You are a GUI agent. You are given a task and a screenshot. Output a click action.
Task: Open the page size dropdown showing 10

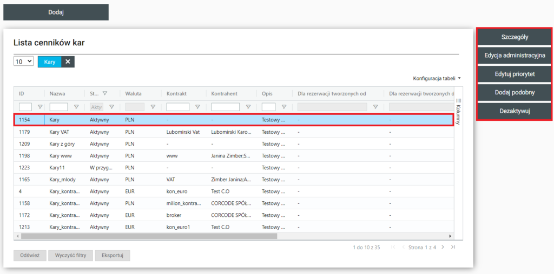[23, 61]
